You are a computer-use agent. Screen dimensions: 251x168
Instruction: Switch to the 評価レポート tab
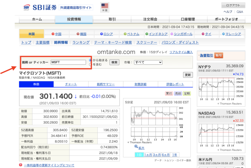[x=175, y=84]
